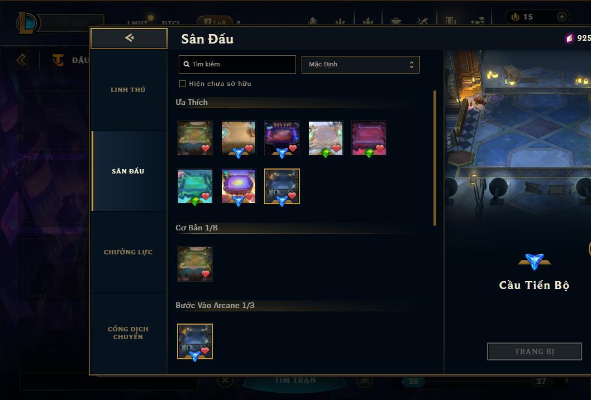Viewport: 591px width, 400px height.
Task: Select the Bước Vào Arcane arena thumbnail
Action: point(195,341)
